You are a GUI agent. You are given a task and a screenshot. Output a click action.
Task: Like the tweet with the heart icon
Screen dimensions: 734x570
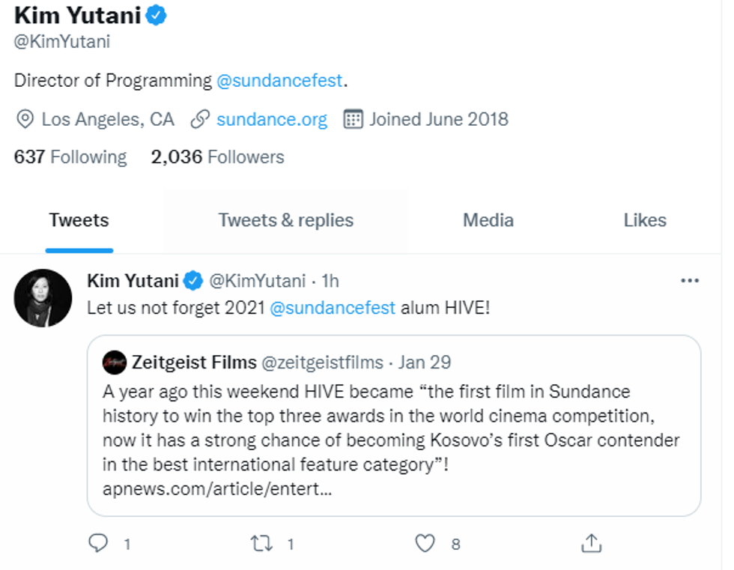(x=425, y=543)
